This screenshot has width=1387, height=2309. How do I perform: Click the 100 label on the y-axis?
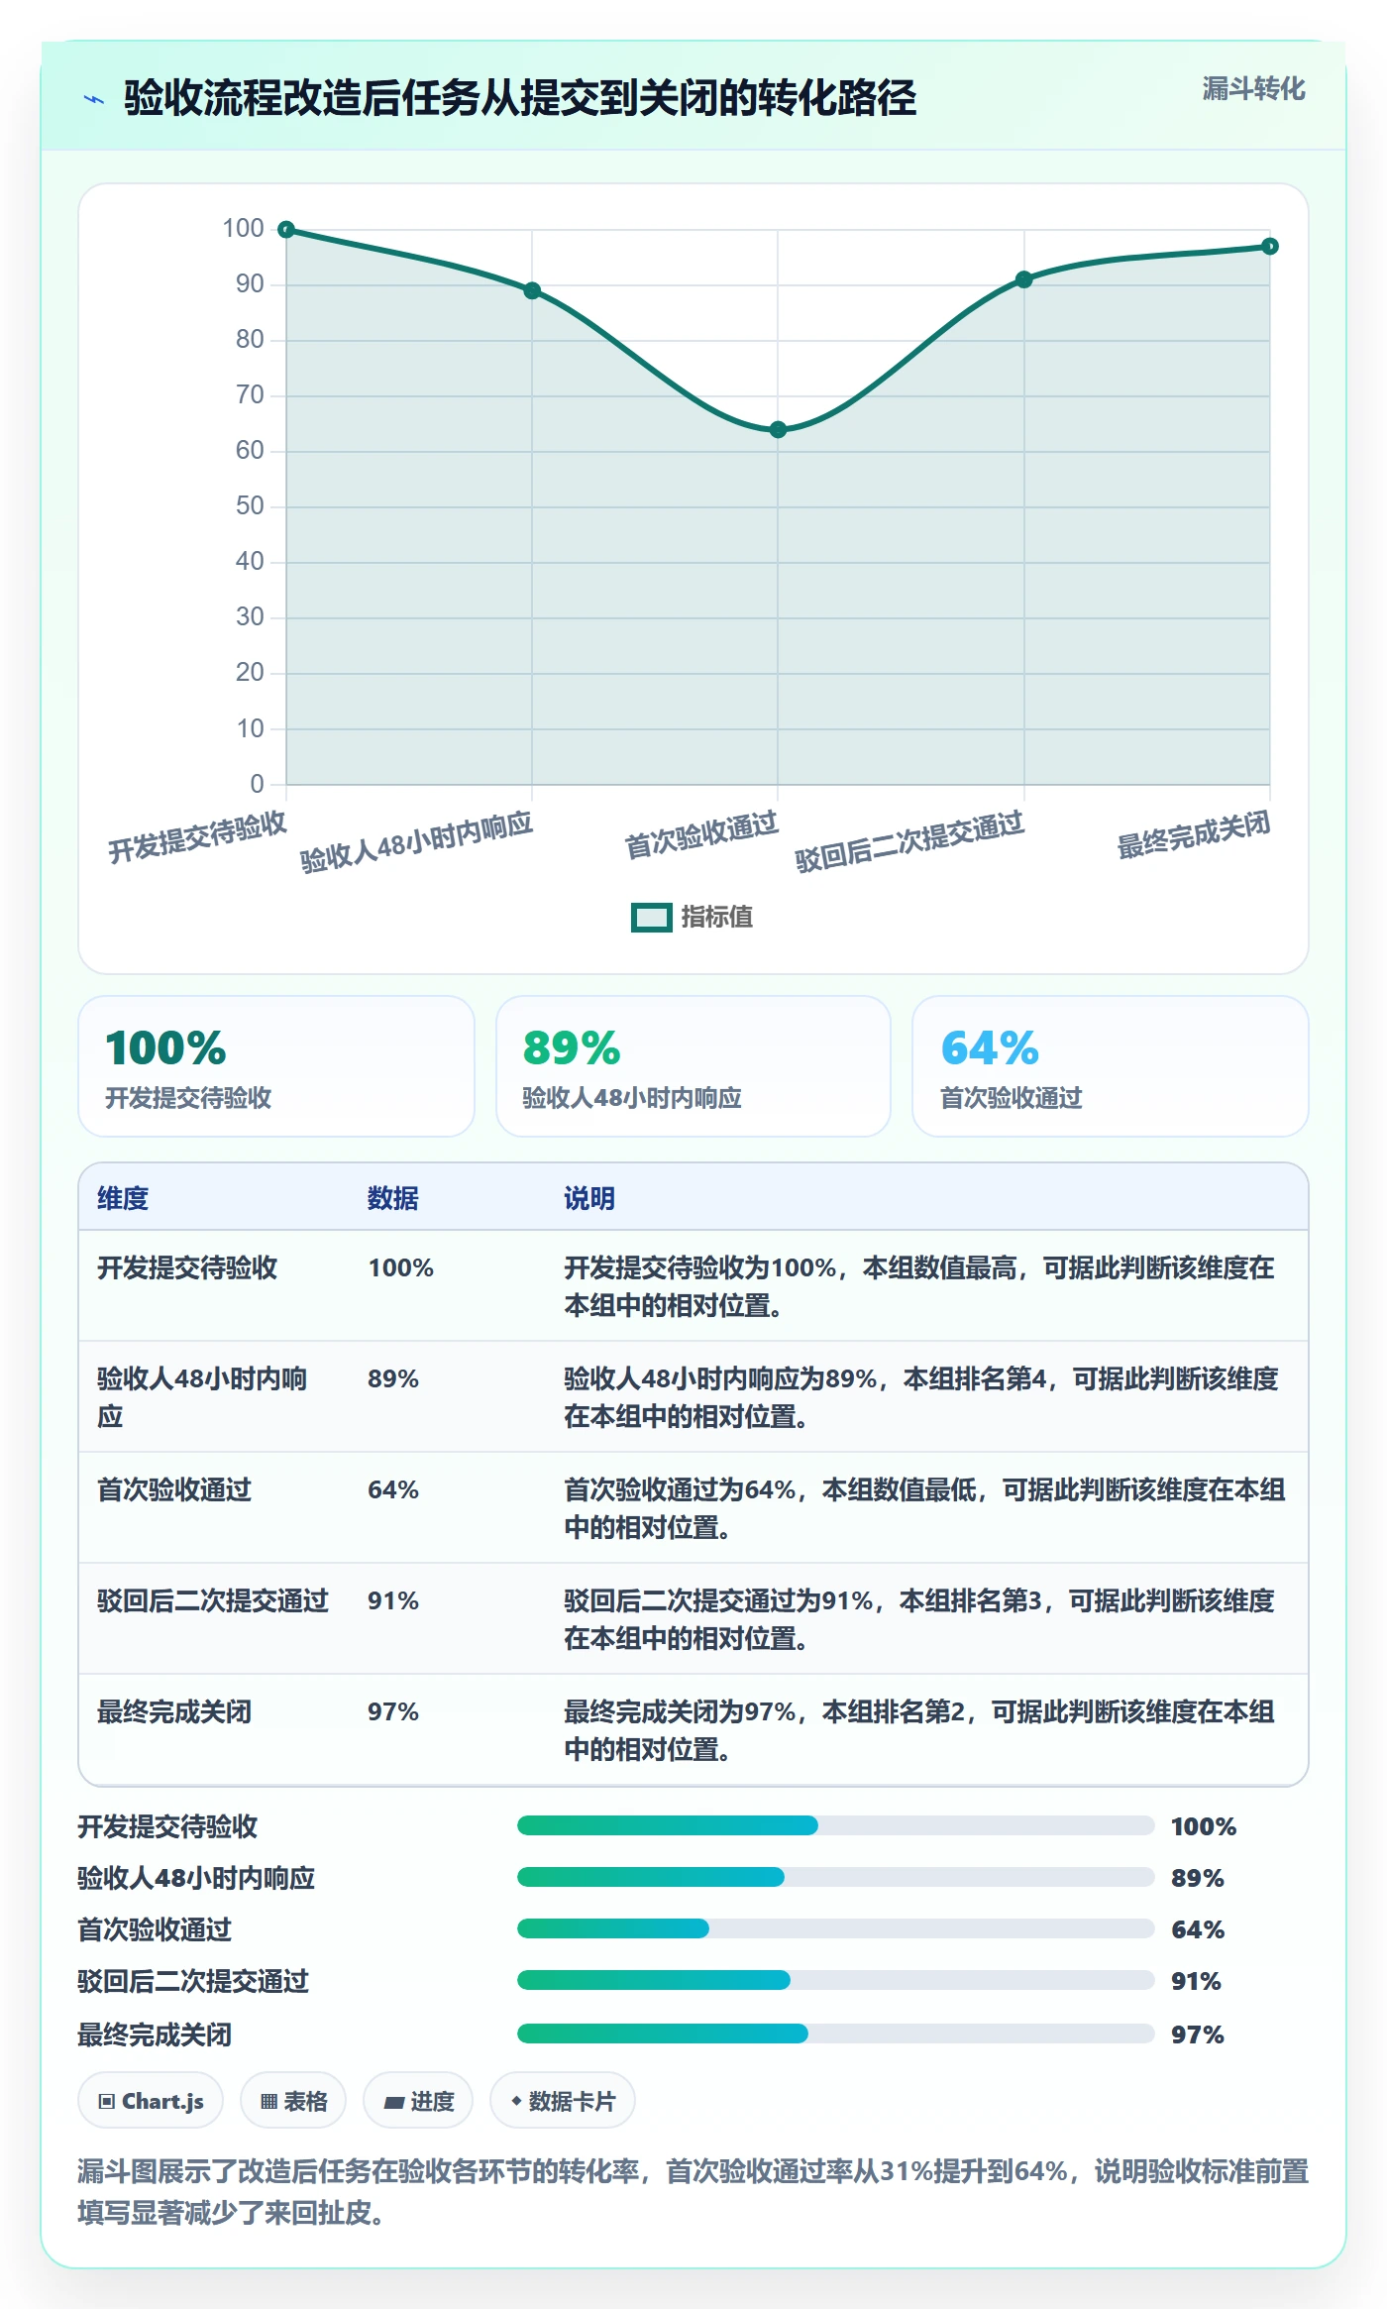[x=243, y=229]
